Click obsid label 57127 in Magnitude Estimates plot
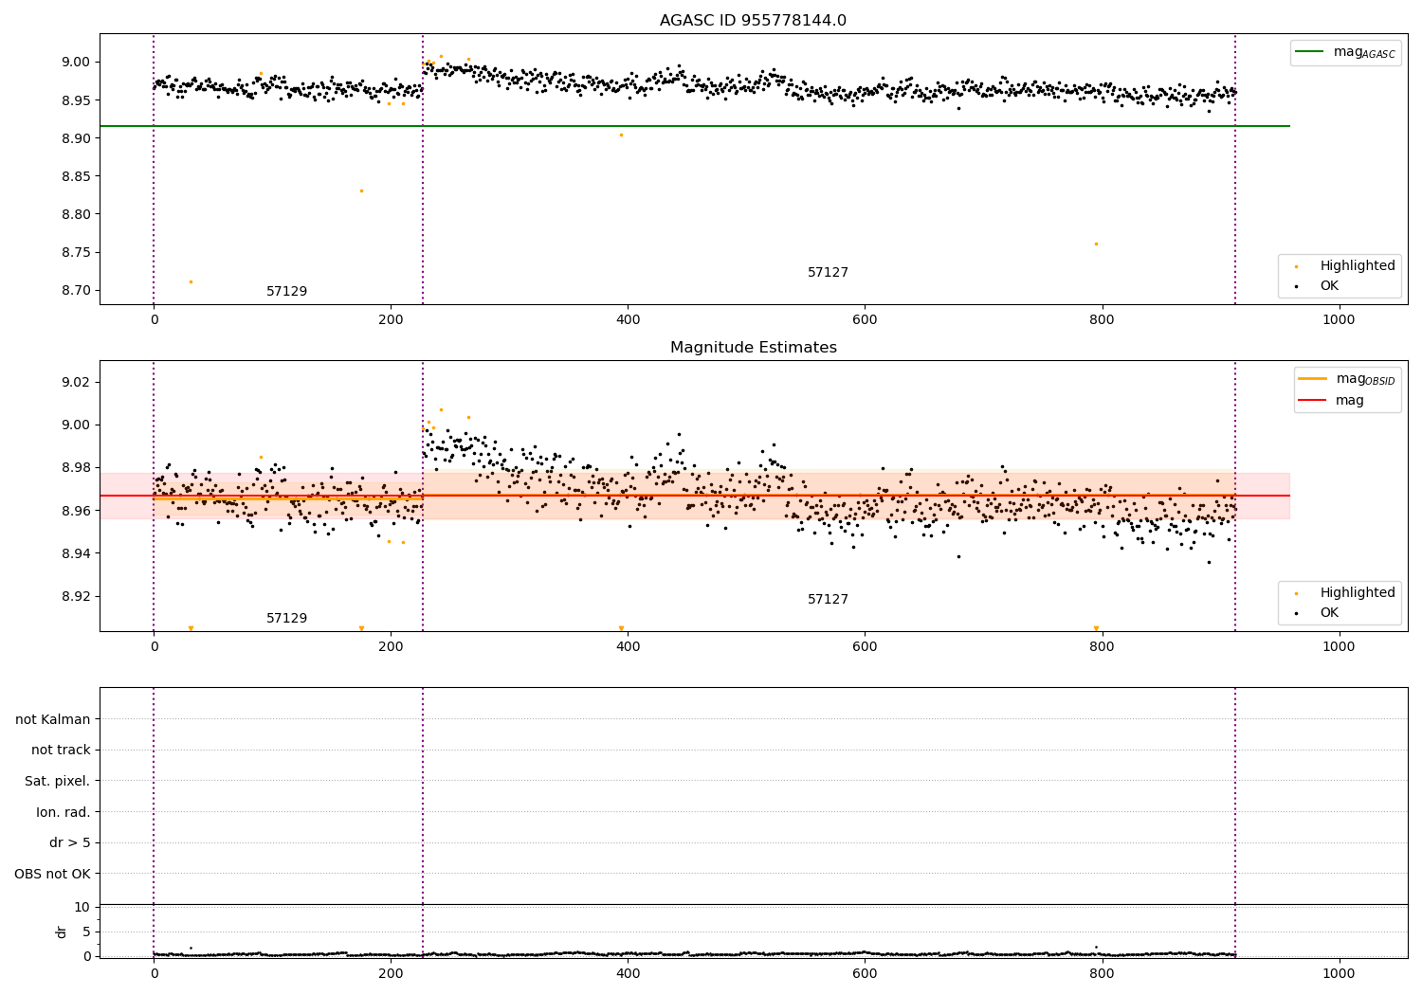This screenshot has width=1422, height=995. (828, 600)
